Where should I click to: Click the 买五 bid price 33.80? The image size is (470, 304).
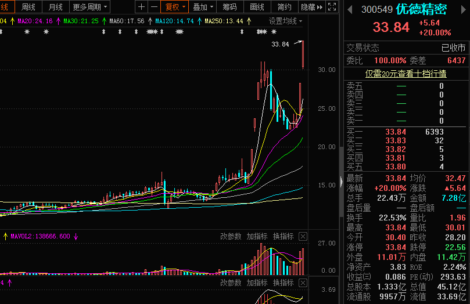396,167
